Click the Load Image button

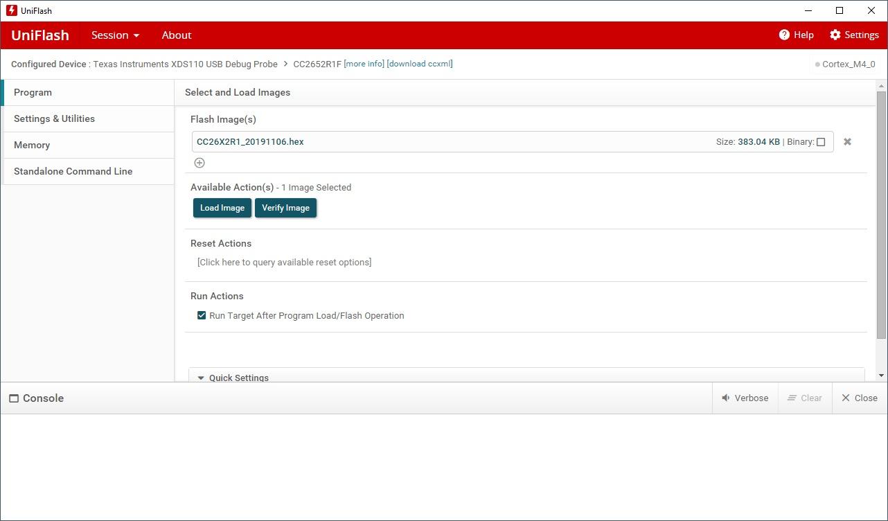[x=222, y=208]
